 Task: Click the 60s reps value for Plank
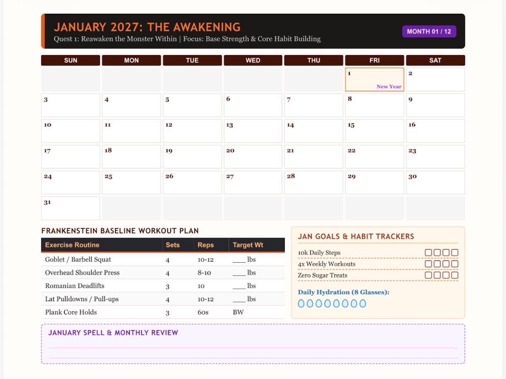point(203,312)
